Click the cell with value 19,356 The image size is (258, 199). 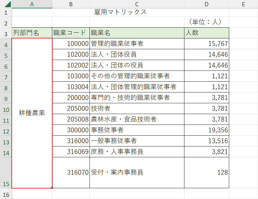point(206,130)
